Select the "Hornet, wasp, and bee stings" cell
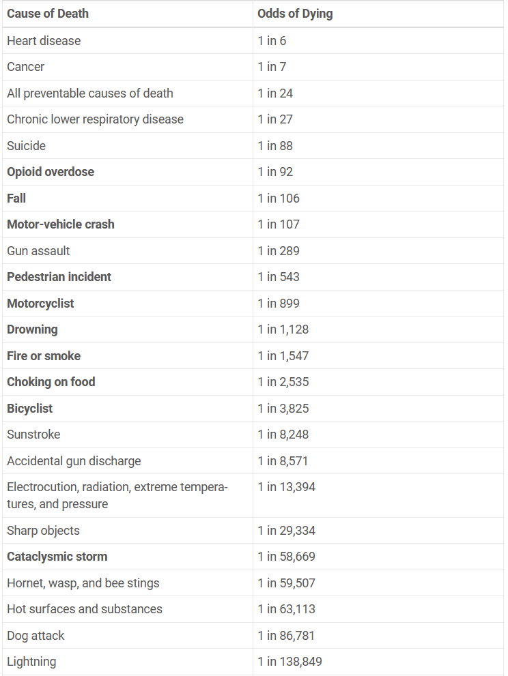The image size is (508, 676). click(x=83, y=583)
